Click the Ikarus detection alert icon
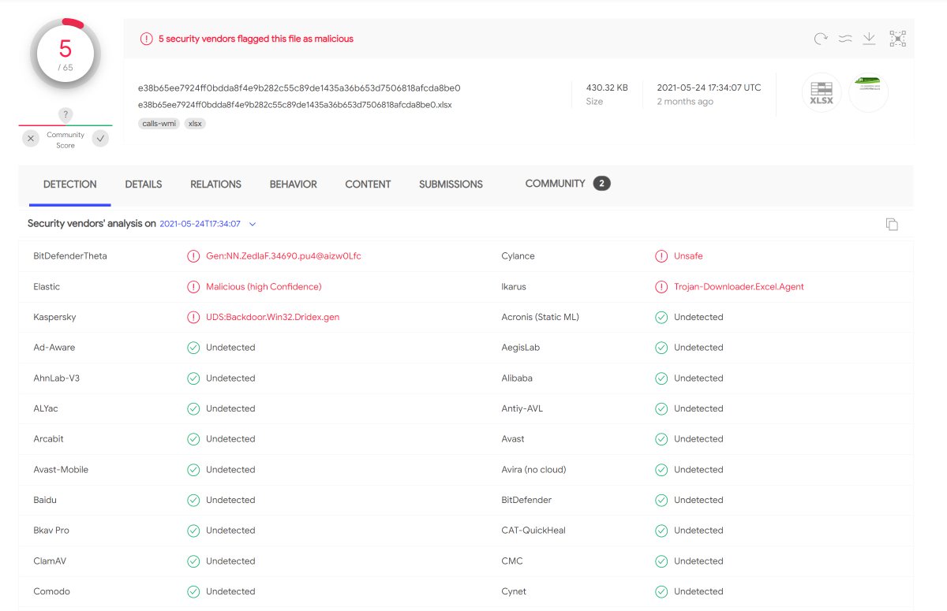Viewport: 947px width, 611px height. pyautogui.click(x=661, y=287)
